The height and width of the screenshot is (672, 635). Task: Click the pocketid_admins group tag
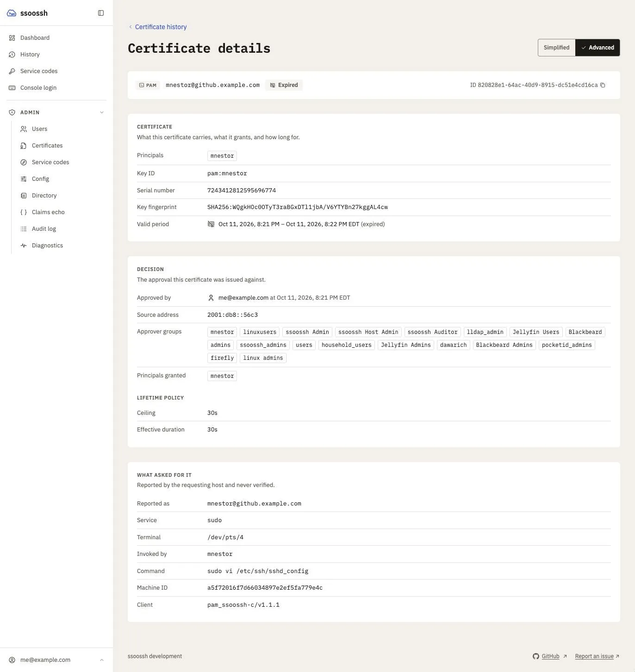click(567, 345)
